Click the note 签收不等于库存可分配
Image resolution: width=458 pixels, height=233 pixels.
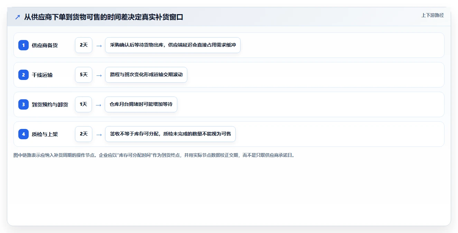(x=170, y=134)
